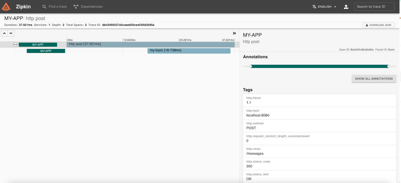The image size is (401, 183).
Task: Click the Duration value 37.921ms in header
Action: click(26, 25)
